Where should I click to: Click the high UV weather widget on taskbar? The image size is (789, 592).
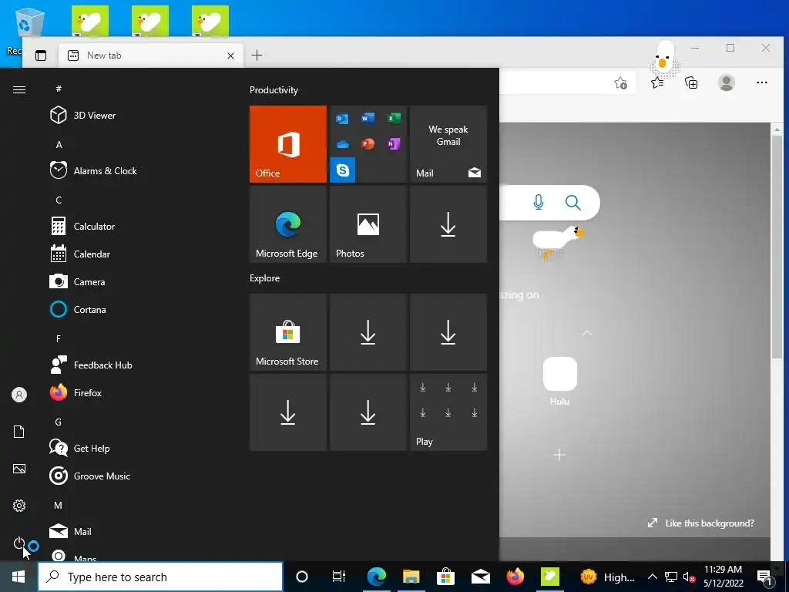[x=608, y=577]
